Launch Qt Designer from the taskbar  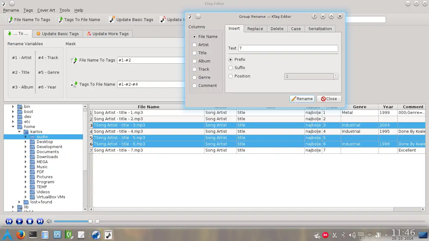pos(69,234)
